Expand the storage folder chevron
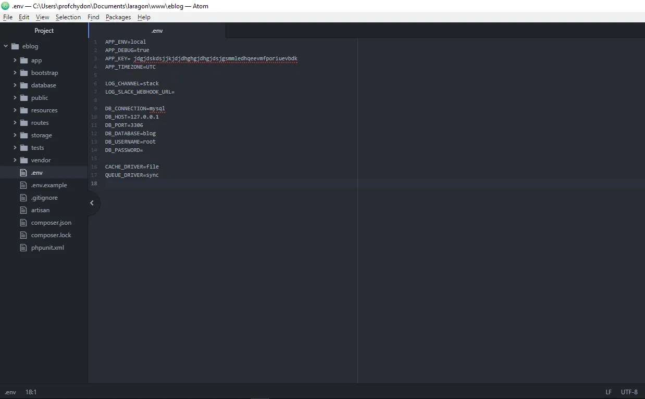The height and width of the screenshot is (399, 645). coord(15,135)
